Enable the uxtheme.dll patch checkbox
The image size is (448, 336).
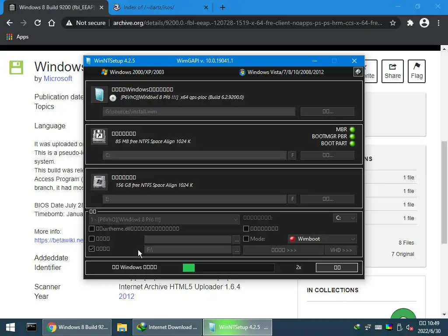click(92, 228)
